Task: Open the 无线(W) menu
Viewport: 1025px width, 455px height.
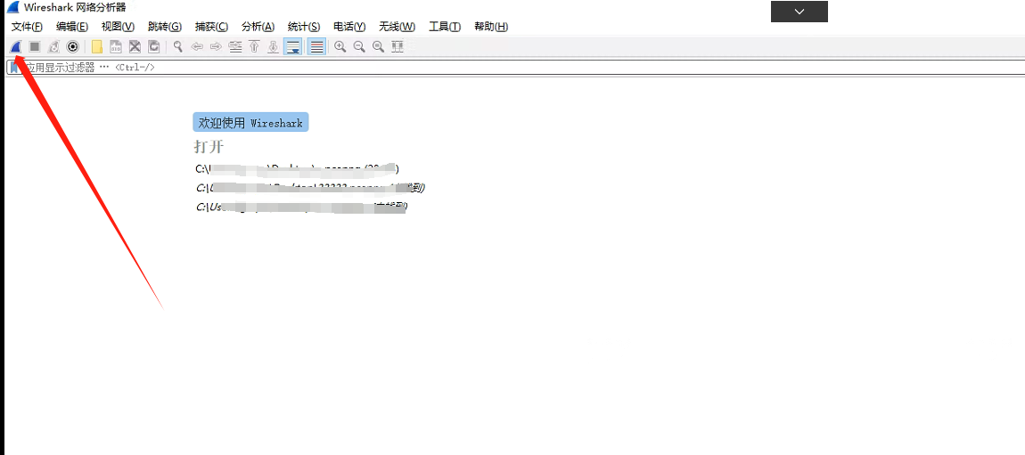Action: [x=397, y=27]
